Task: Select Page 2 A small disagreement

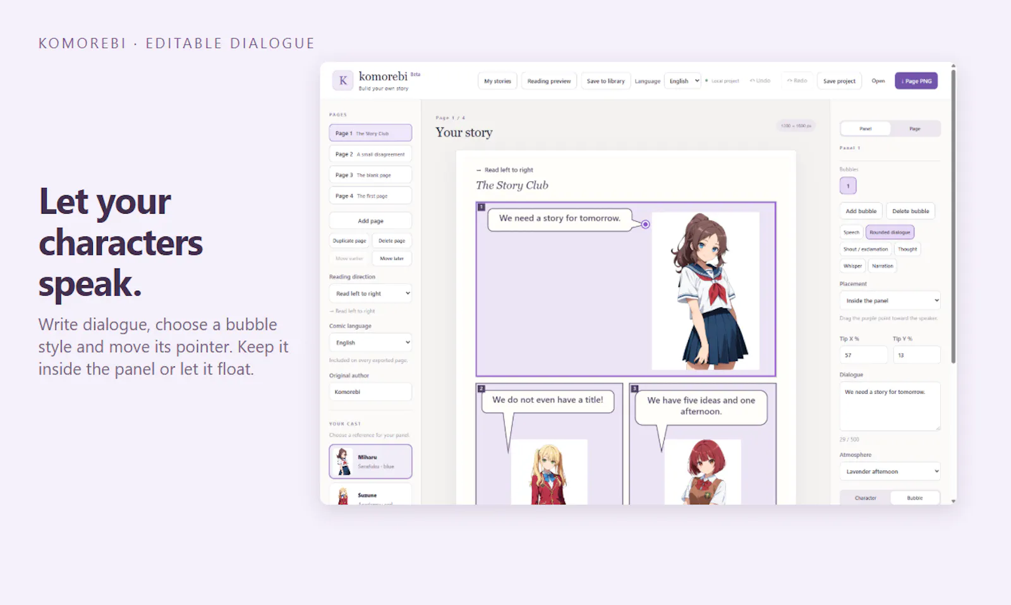Action: pyautogui.click(x=370, y=154)
